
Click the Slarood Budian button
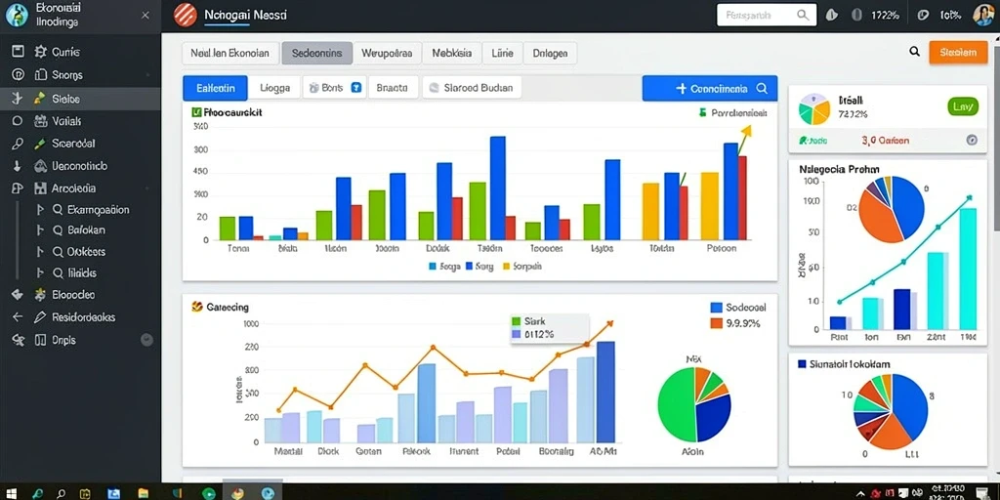[x=472, y=88]
